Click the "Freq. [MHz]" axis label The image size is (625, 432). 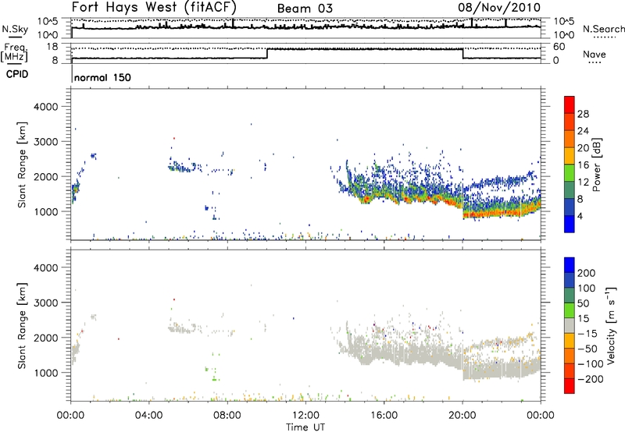[15, 53]
